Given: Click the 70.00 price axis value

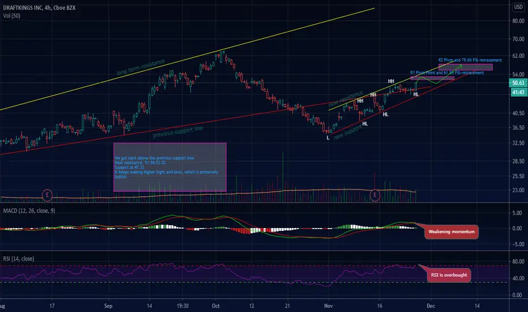Looking at the screenshot, I should [518, 39].
